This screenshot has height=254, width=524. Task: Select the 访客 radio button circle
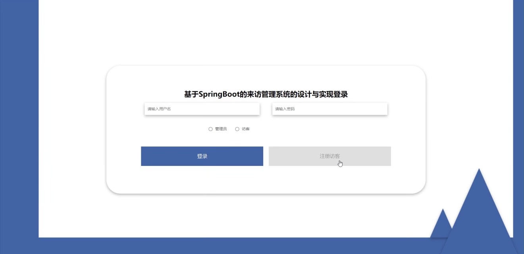pos(237,129)
